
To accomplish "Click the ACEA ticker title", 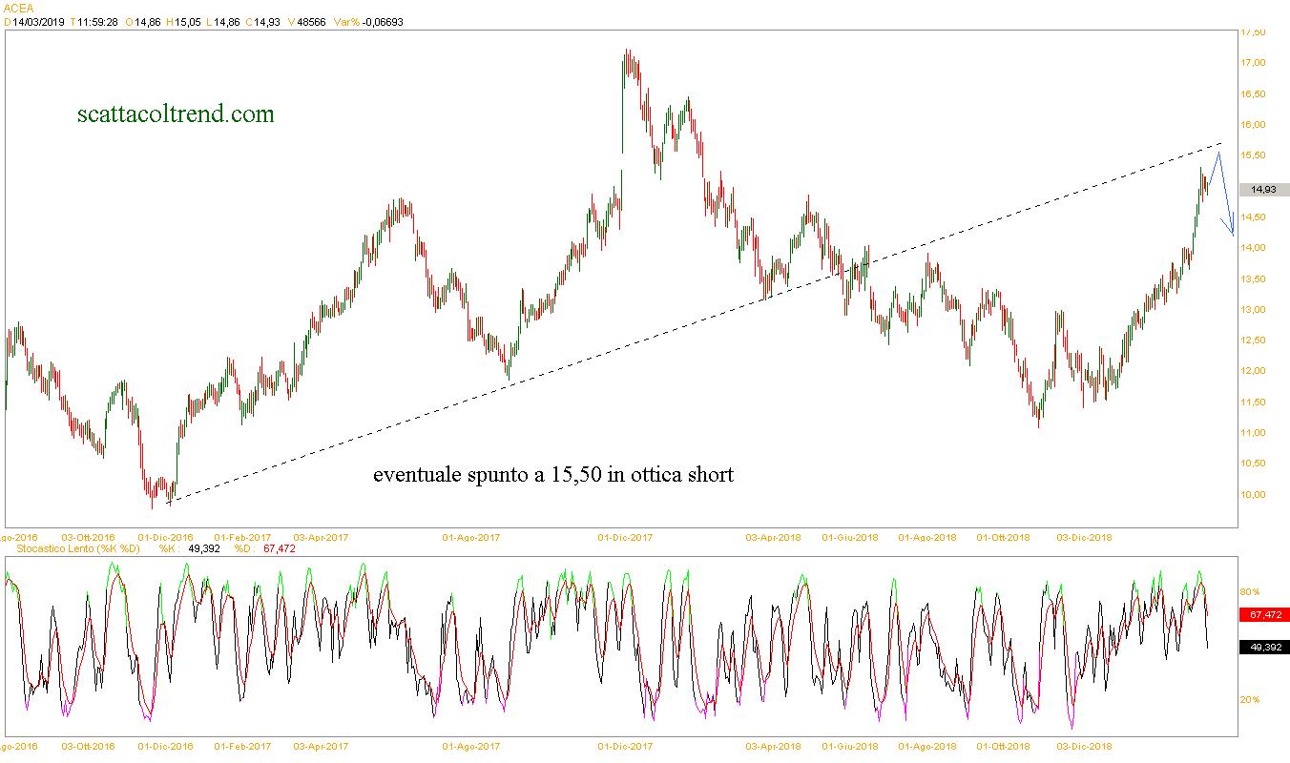I will [17, 8].
